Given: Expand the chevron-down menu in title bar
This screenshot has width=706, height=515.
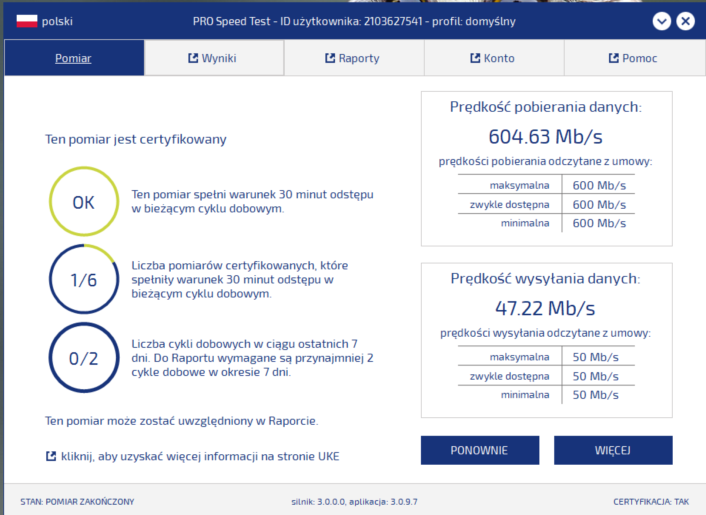Looking at the screenshot, I should coord(662,21).
